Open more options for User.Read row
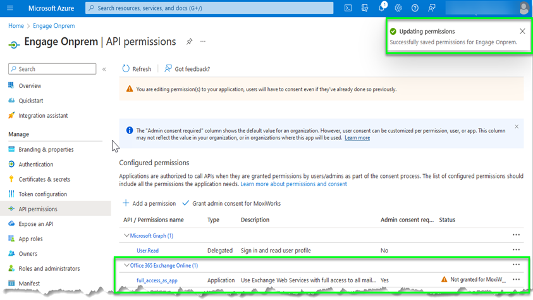533x300 pixels. (516, 250)
